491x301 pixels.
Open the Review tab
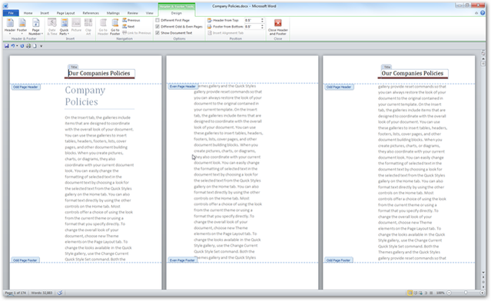[x=132, y=13]
